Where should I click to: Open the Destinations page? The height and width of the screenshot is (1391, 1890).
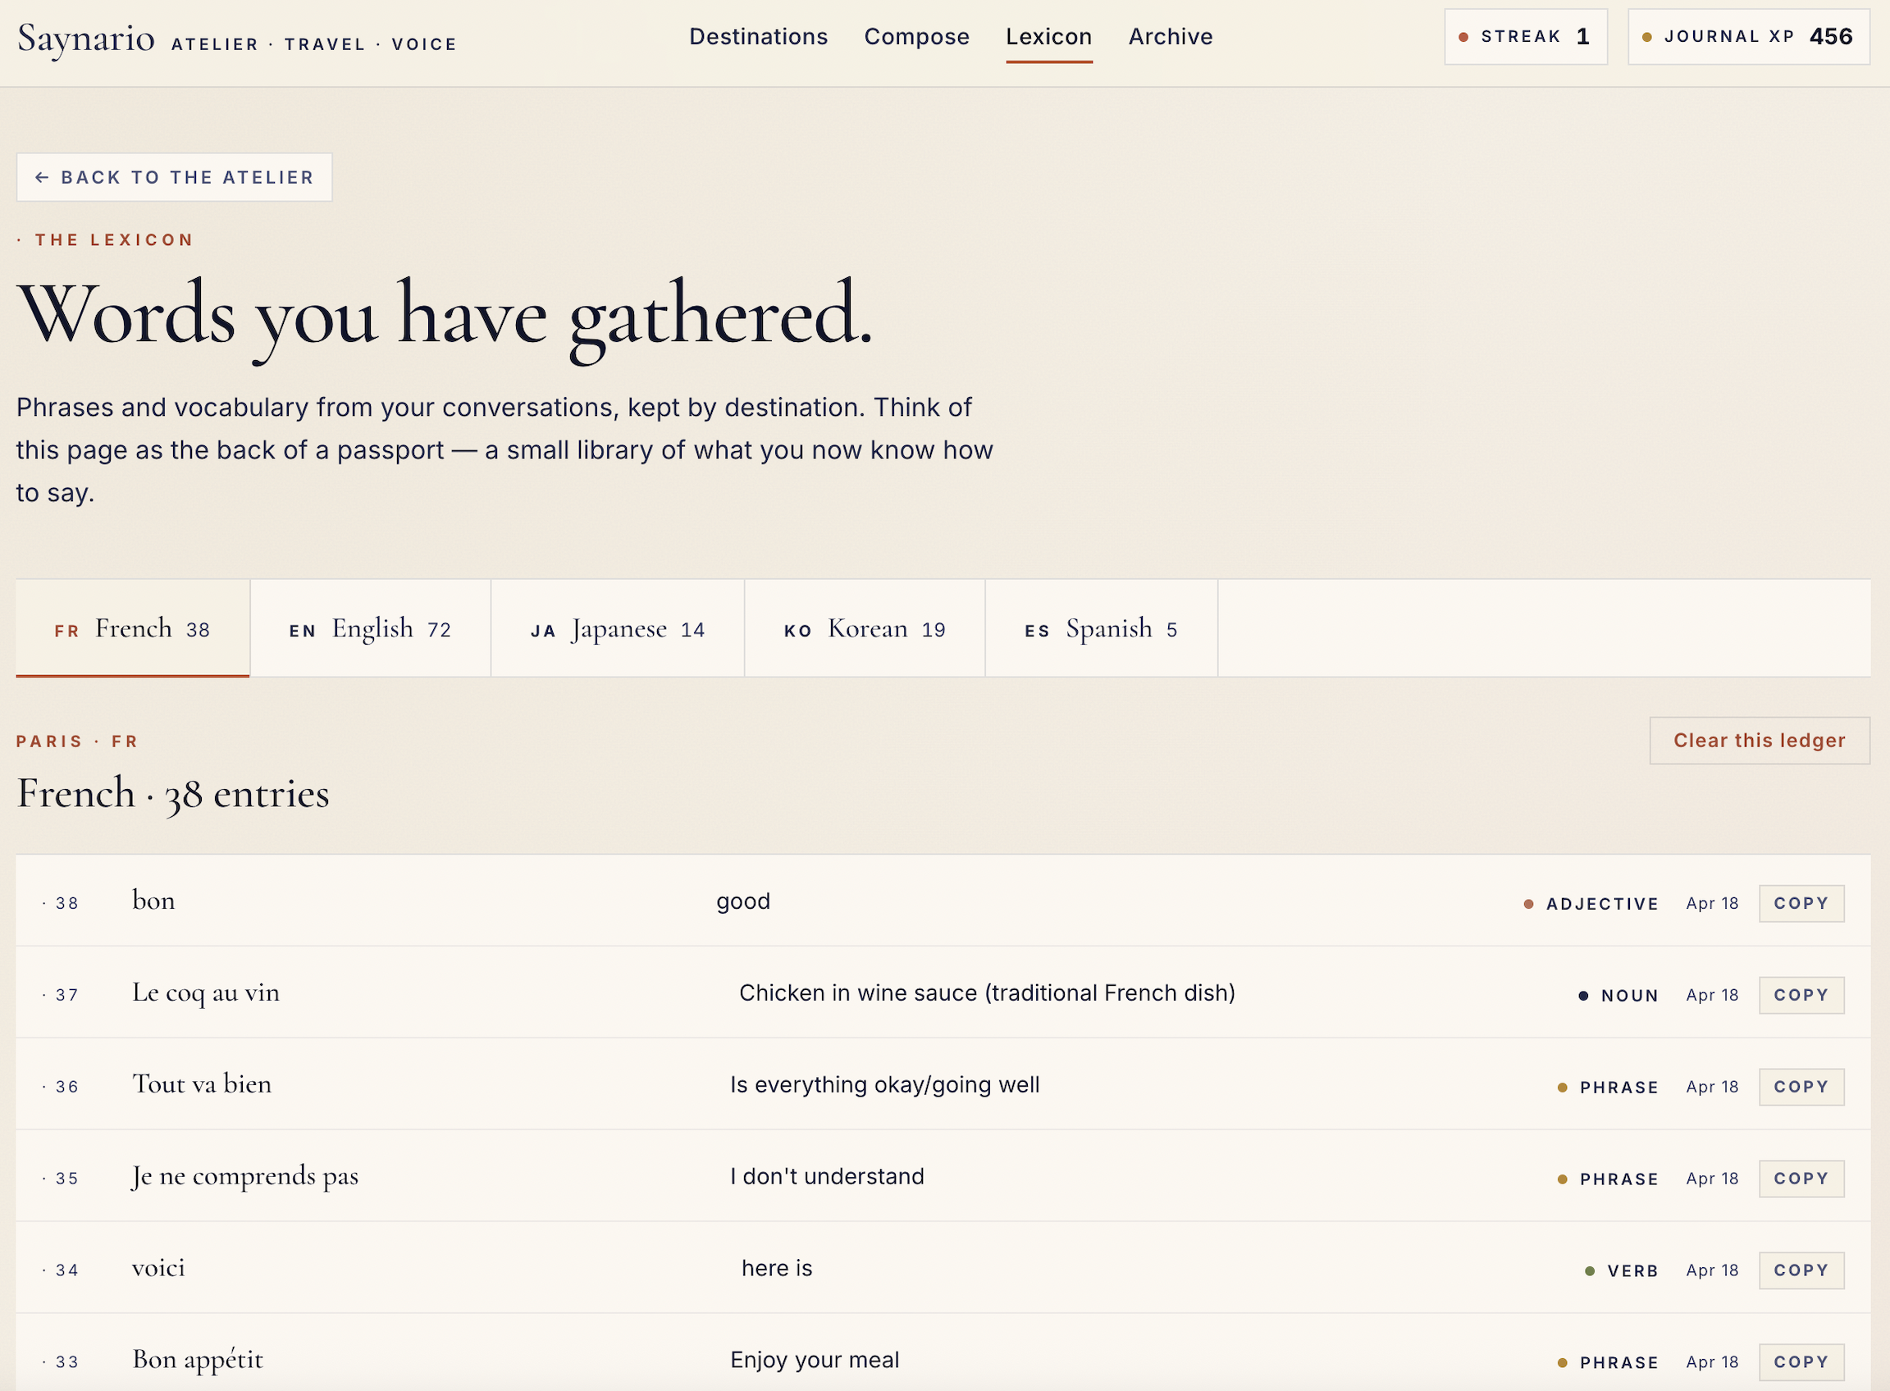(x=758, y=37)
